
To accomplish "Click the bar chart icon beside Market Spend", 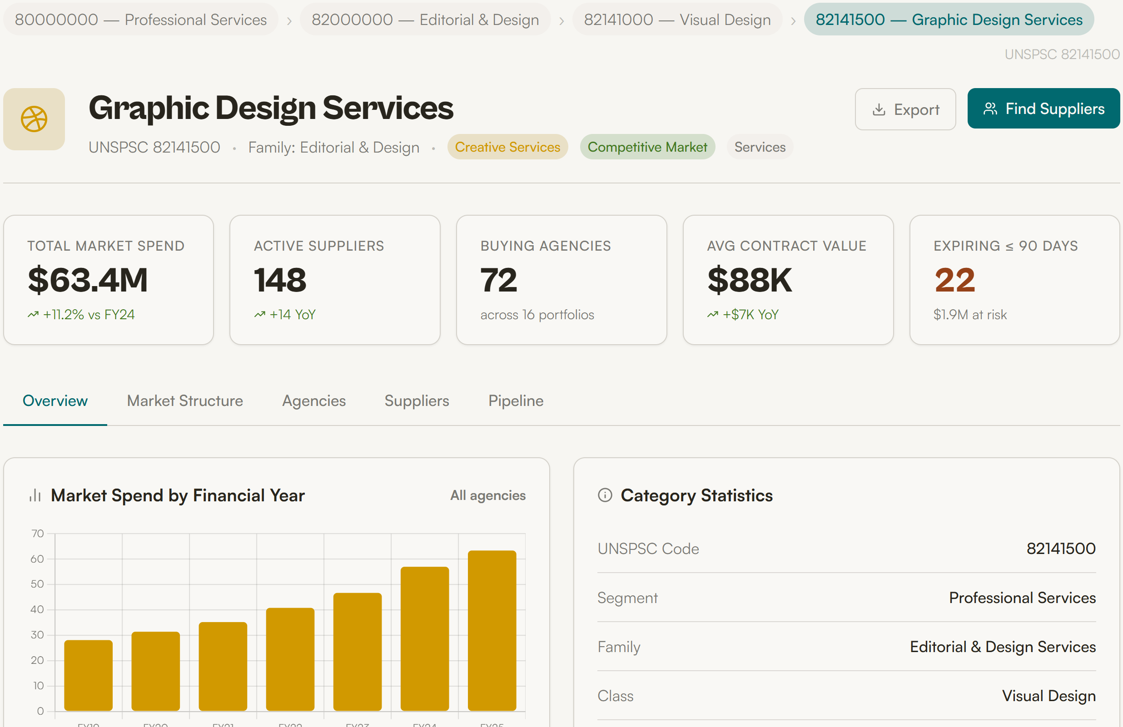I will pos(35,495).
